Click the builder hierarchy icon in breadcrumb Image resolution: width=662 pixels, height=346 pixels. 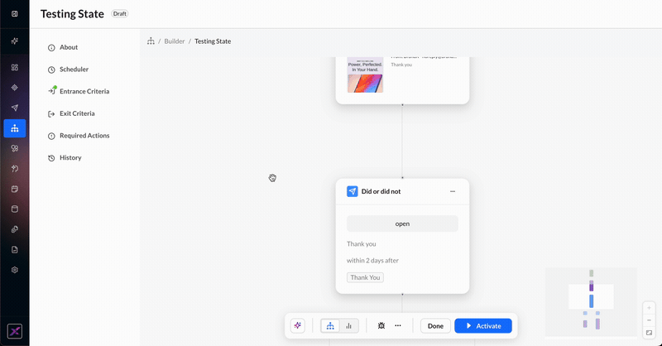tap(151, 41)
